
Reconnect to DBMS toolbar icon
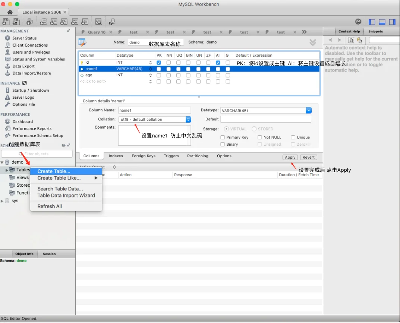(x=112, y=22)
